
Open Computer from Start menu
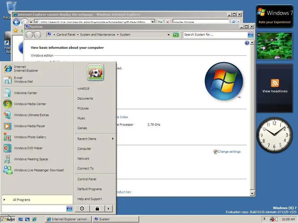[95, 149]
